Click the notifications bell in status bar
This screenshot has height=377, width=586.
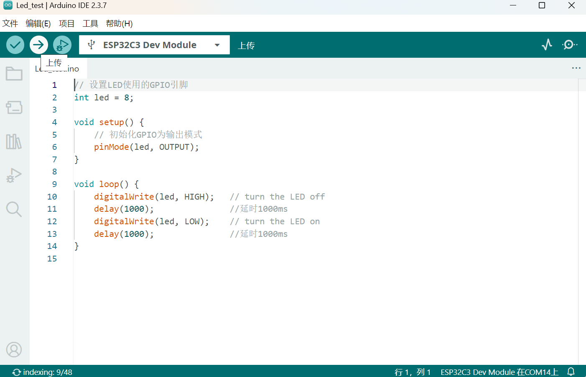(571, 372)
